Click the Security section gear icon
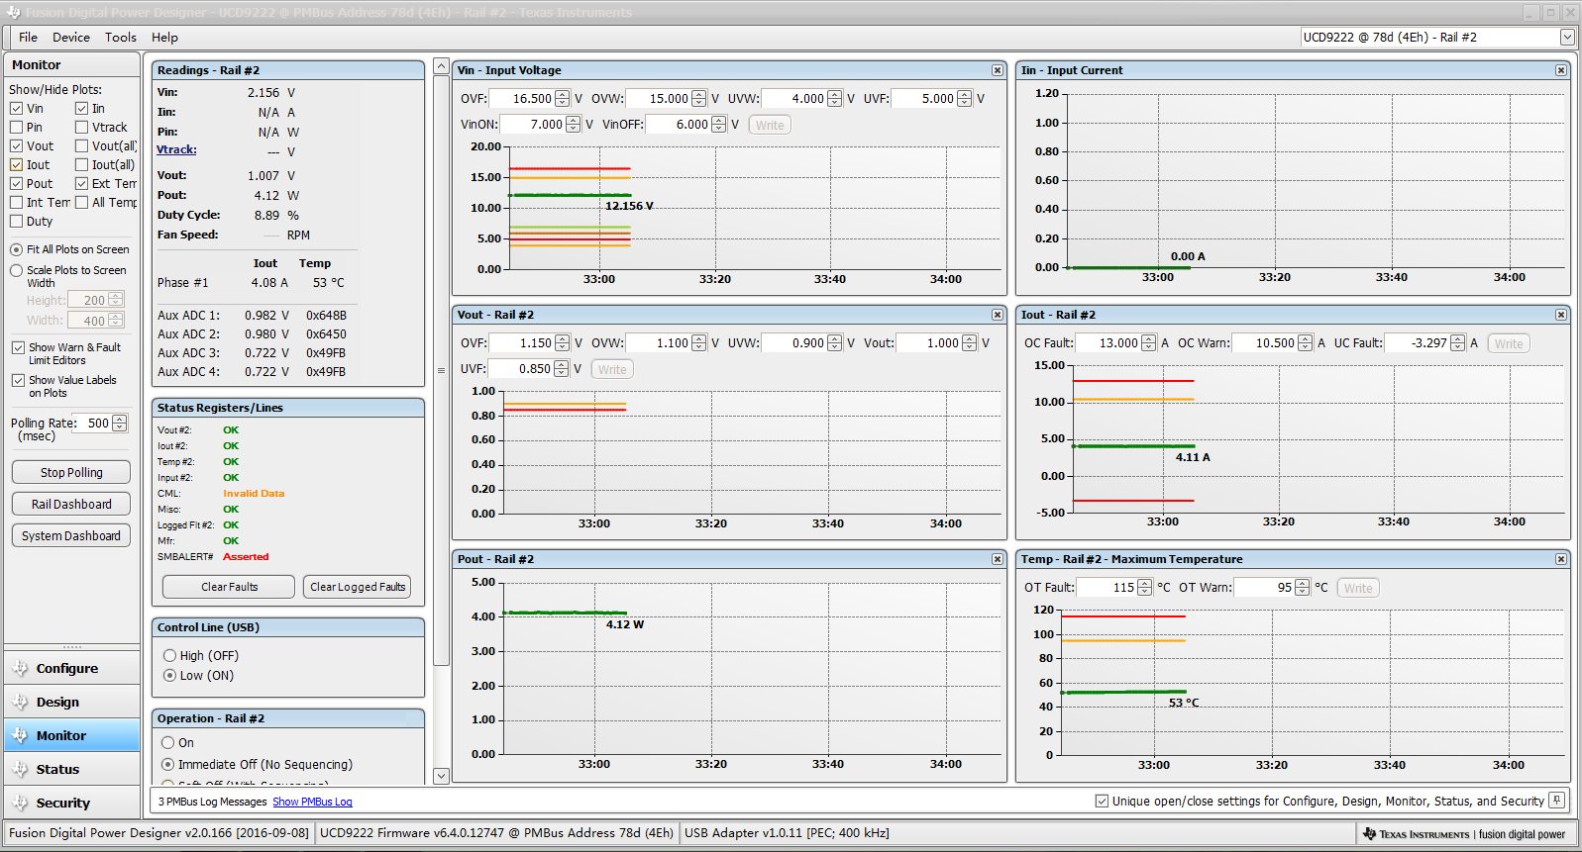Viewport: 1582px width, 852px height. tap(20, 804)
